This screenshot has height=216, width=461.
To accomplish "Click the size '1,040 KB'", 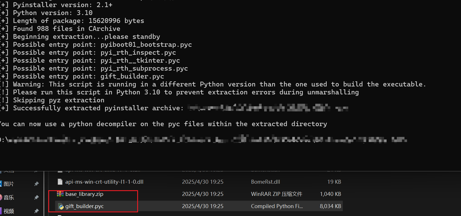I will [x=330, y=194].
